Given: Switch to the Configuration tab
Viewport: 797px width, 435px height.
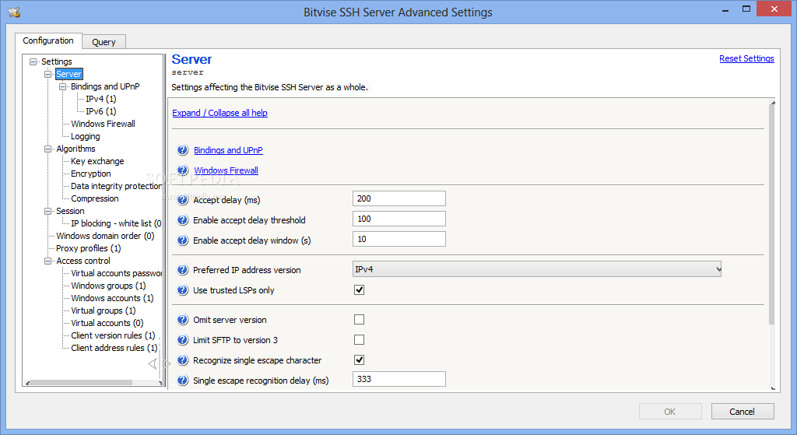Looking at the screenshot, I should (x=48, y=40).
